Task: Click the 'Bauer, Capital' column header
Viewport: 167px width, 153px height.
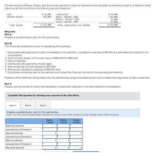Action: pos(50,121)
